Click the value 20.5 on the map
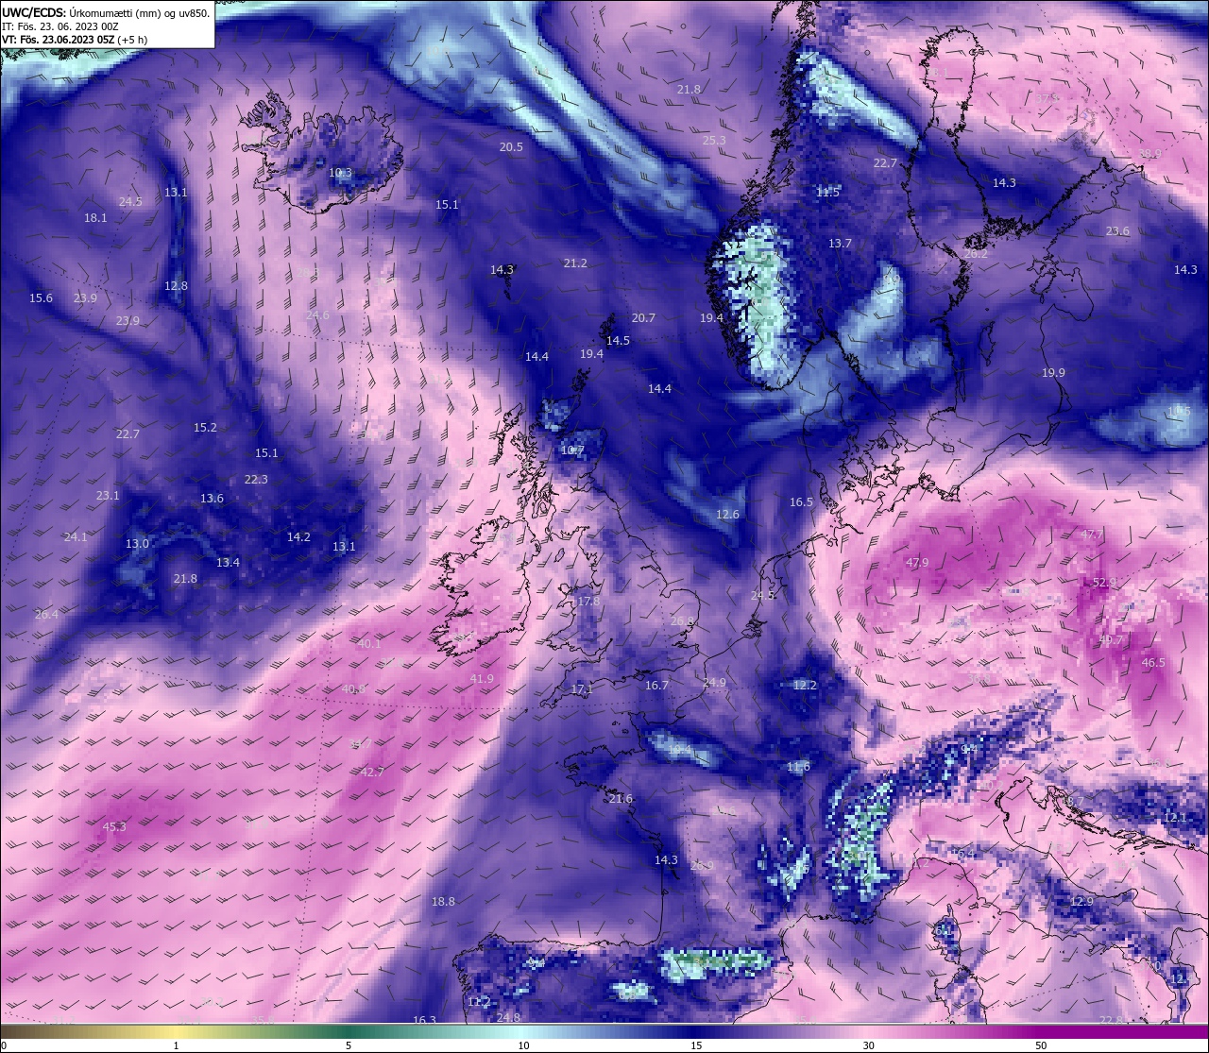 [x=511, y=147]
